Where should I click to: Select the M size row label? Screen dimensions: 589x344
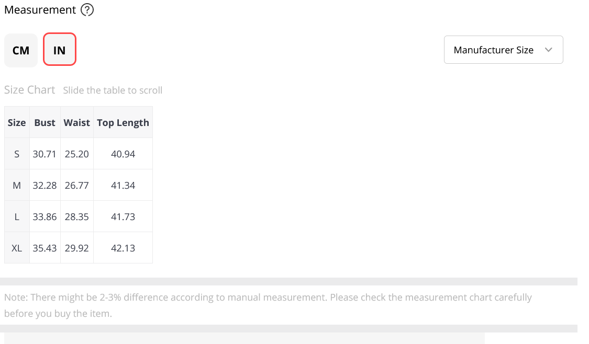(17, 185)
